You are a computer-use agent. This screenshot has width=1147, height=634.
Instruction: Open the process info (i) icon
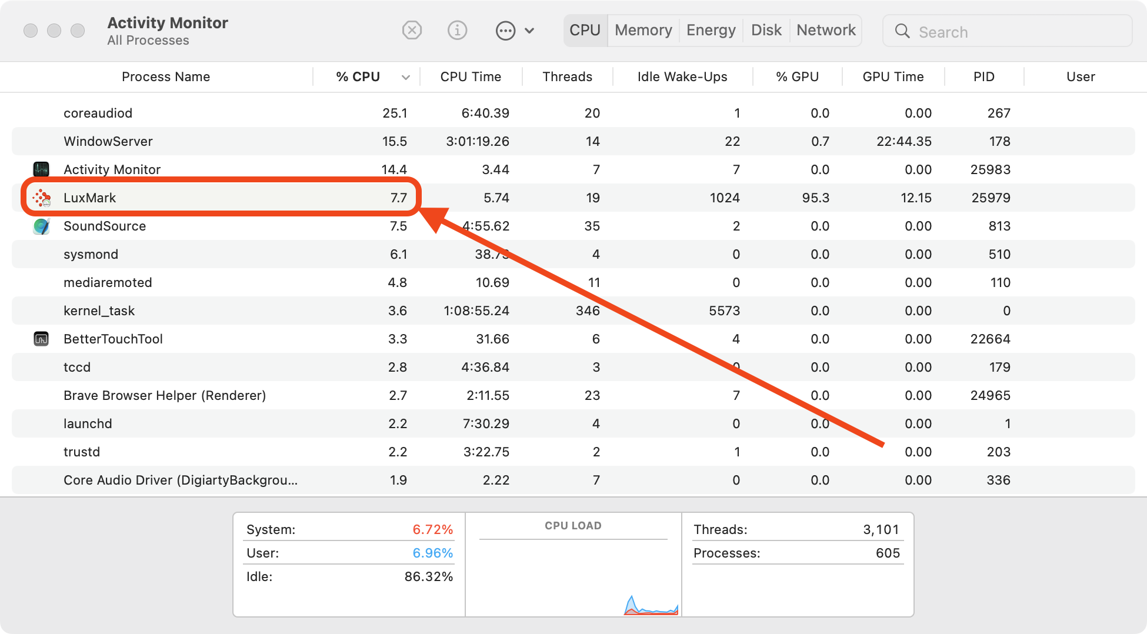pos(457,30)
